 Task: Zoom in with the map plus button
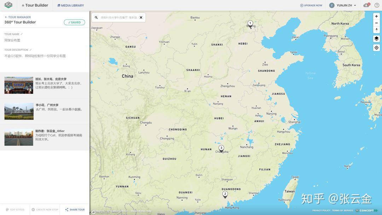[x=376, y=16]
